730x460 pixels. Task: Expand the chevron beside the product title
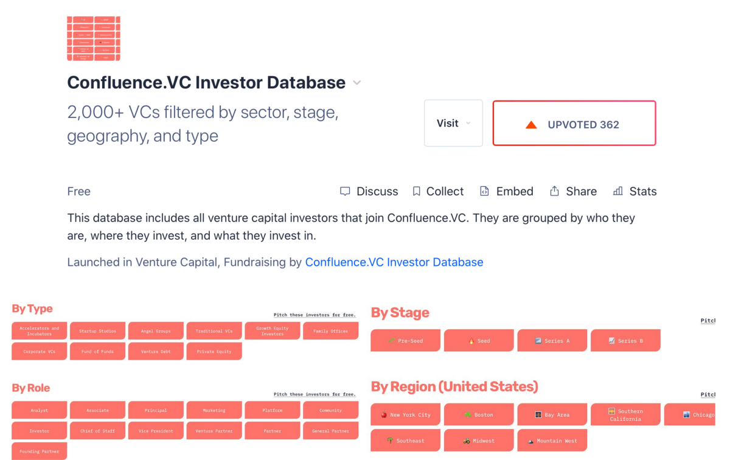(x=357, y=83)
